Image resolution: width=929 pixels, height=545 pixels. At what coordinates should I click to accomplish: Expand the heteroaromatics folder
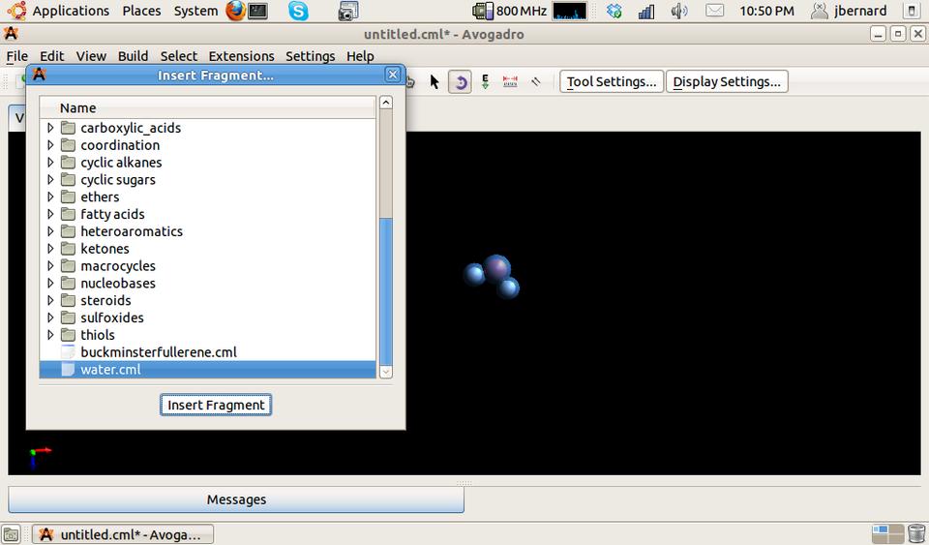pos(51,231)
